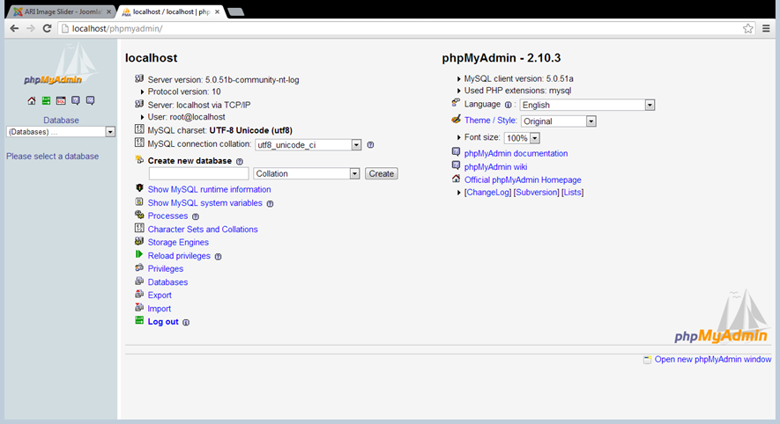Close the ARI Image Slider tab

(x=109, y=11)
